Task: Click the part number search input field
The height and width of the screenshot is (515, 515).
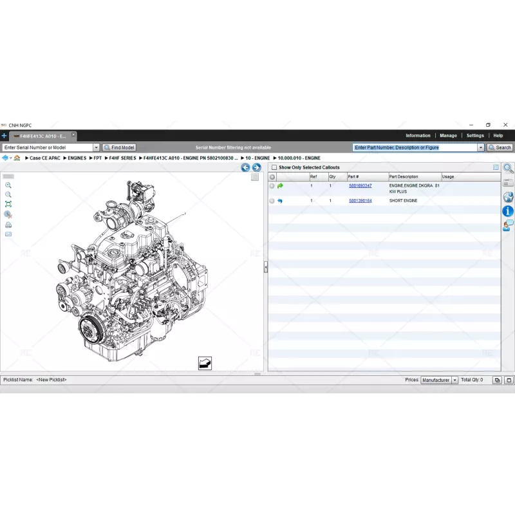Action: [414, 147]
